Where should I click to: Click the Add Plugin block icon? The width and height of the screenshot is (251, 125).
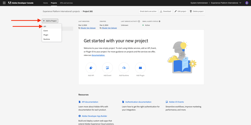[x=140, y=68]
